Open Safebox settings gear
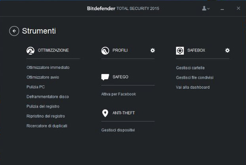Screen dimensions: 246x165 227,50
